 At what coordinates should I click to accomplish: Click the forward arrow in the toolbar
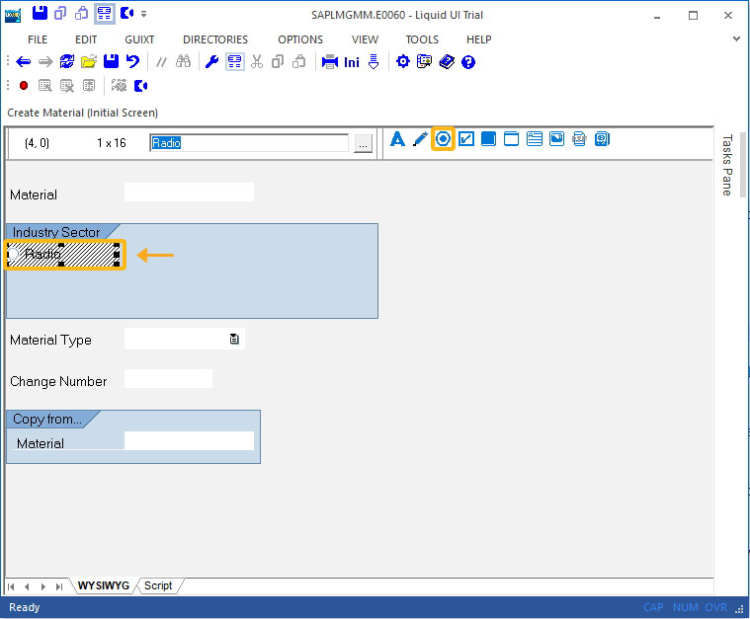pyautogui.click(x=45, y=61)
